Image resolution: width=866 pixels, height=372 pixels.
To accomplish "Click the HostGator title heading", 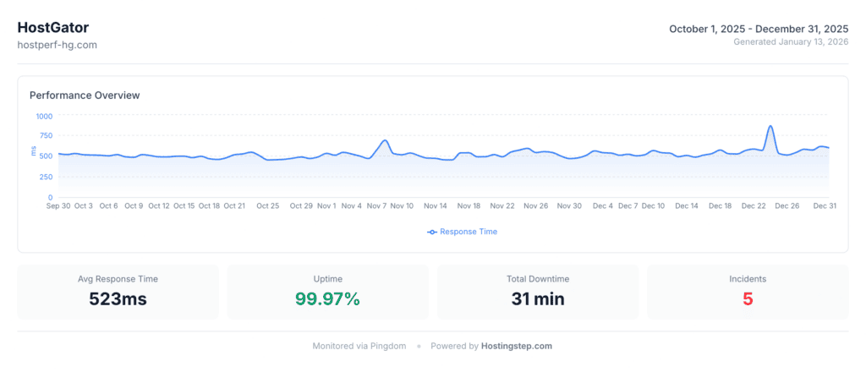I will click(x=52, y=28).
